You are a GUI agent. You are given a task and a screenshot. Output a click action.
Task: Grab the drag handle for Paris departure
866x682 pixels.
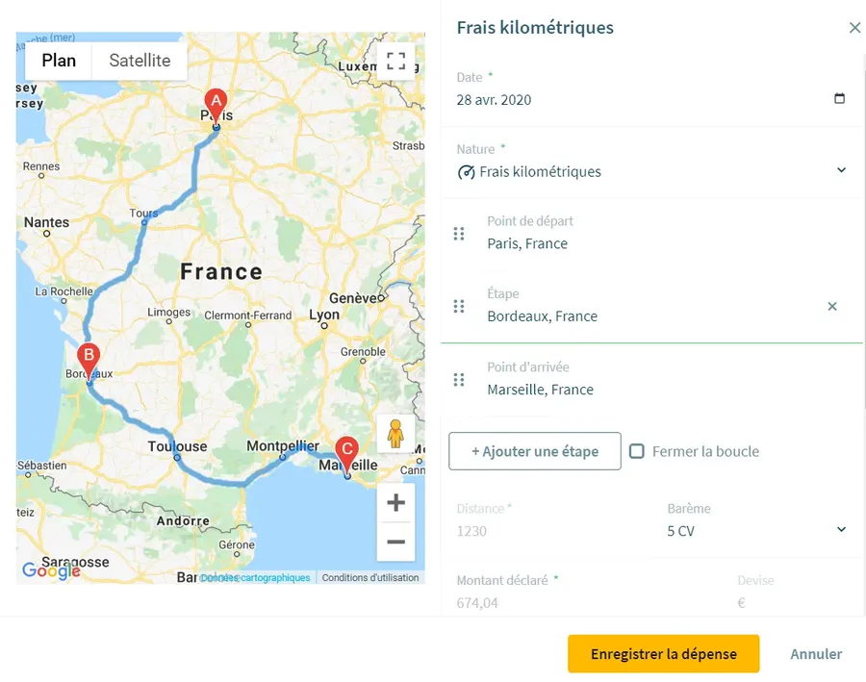pos(459,234)
